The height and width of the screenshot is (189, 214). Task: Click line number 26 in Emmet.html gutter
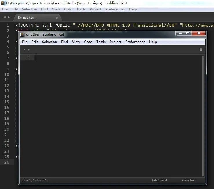tap(7, 162)
